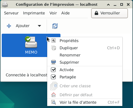
Task: Uncheck the Partagée checkbox
Action: pos(53,77)
